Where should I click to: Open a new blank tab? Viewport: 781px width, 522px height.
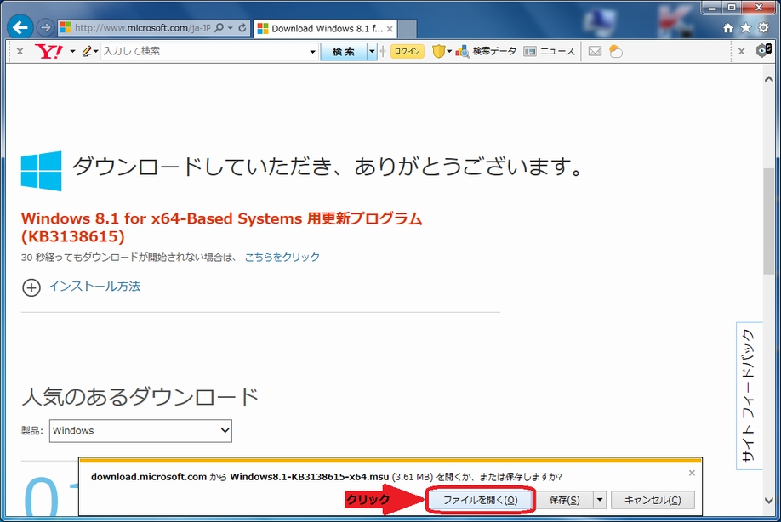click(408, 29)
